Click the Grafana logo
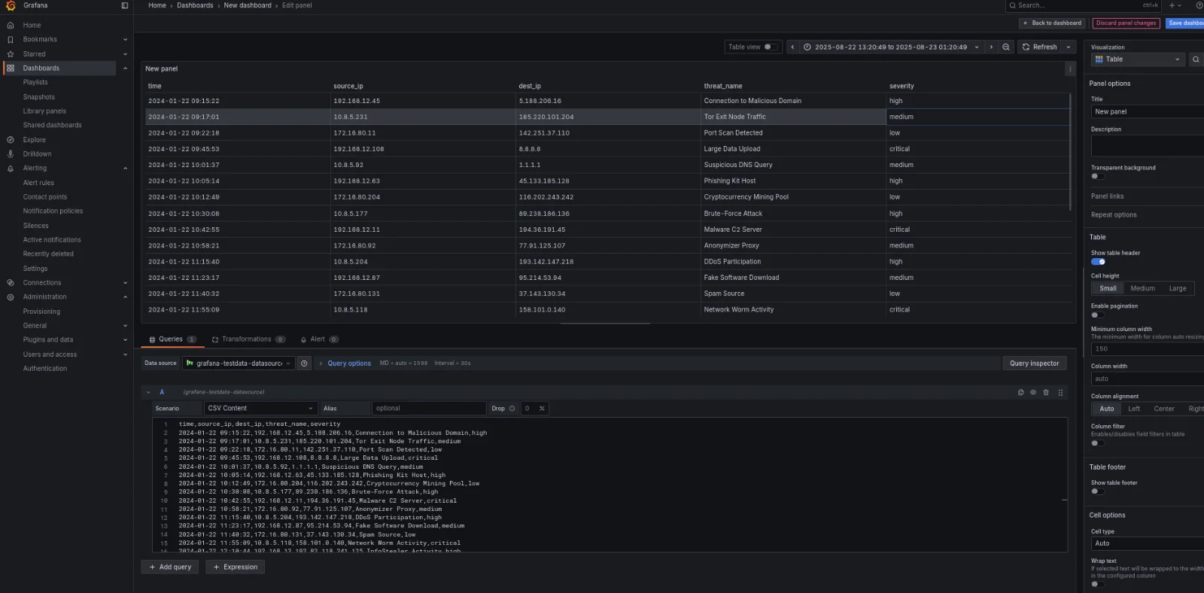The image size is (1204, 593). click(11, 5)
